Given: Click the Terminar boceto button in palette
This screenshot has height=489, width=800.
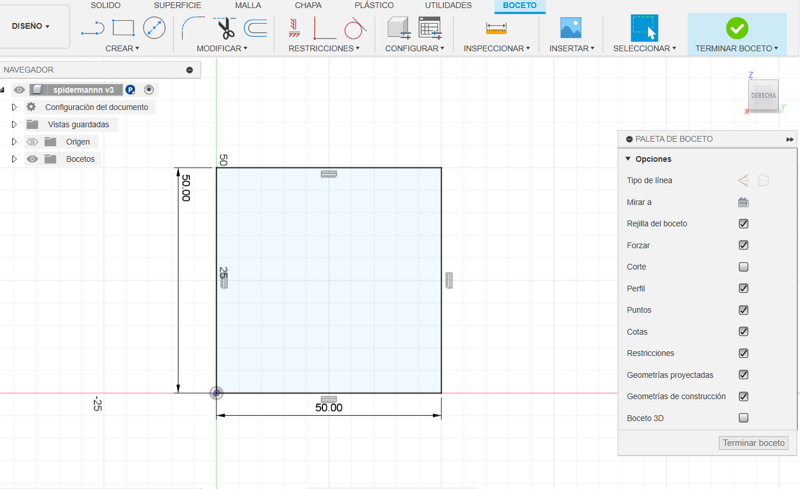Looking at the screenshot, I should [753, 443].
